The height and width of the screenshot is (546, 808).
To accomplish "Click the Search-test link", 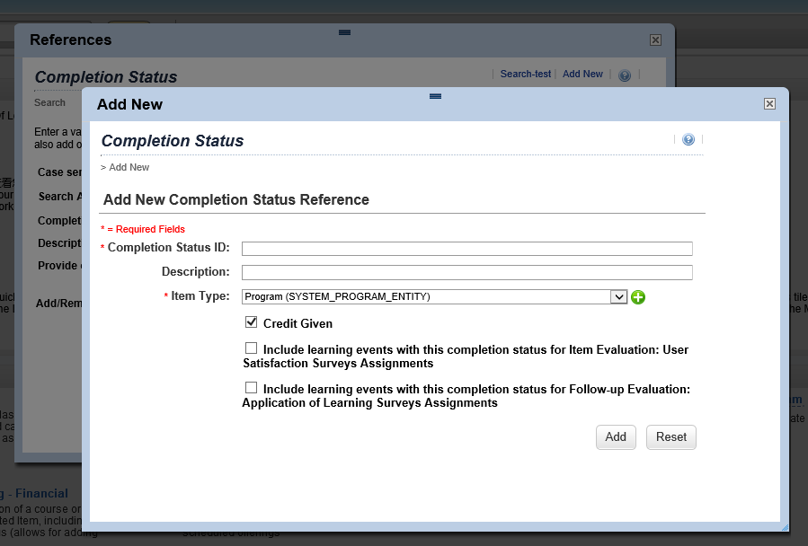I will [x=526, y=75].
